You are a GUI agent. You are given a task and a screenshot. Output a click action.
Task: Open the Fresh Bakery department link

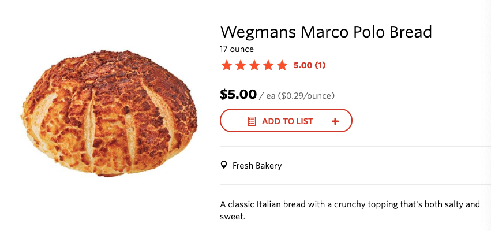257,166
